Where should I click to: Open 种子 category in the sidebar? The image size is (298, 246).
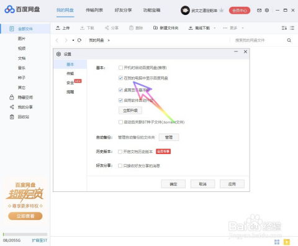tap(22, 78)
